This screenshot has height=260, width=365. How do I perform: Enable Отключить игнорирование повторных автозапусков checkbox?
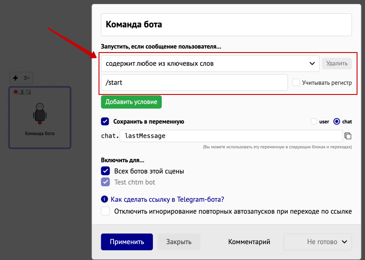105,211
